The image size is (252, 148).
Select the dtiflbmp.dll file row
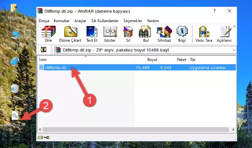[x=137, y=67]
